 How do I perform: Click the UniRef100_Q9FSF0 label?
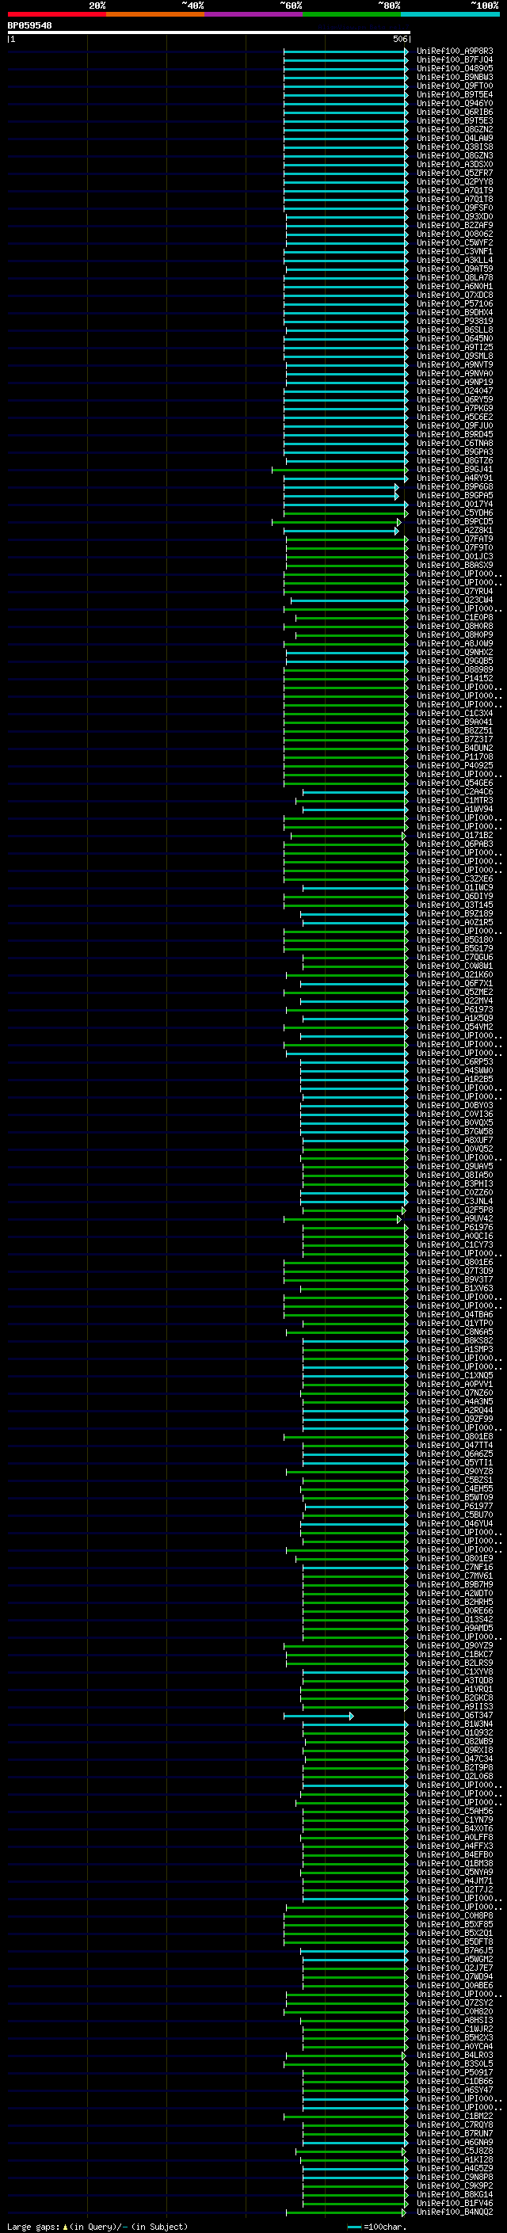click(x=455, y=208)
